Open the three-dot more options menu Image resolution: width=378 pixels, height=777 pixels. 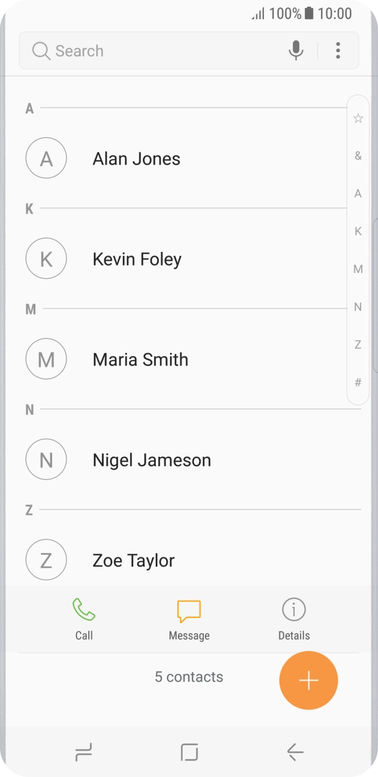click(x=338, y=50)
